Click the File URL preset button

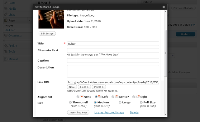(x=84, y=87)
